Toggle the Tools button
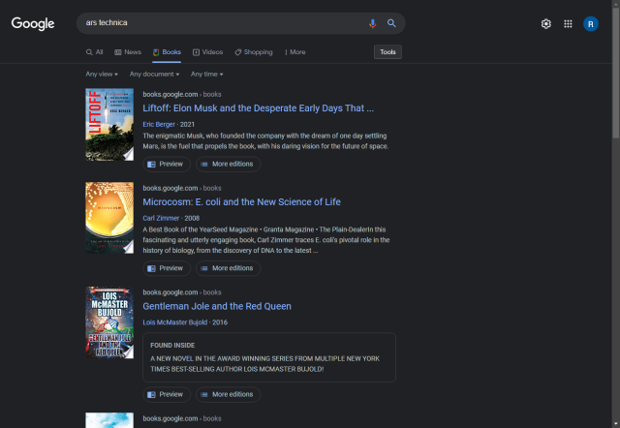Screen dimensions: 620x428 [387, 52]
